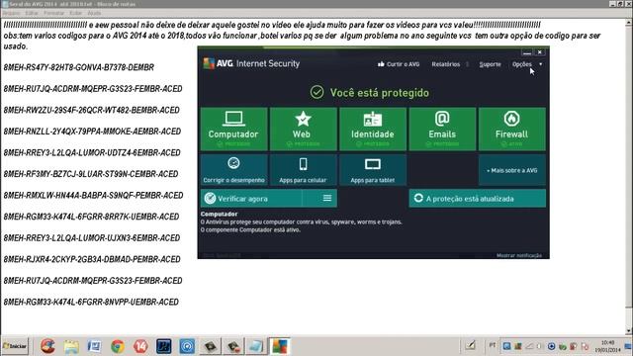Open Apps para tablet tile
Screen dimensions: 633x356
point(373,170)
